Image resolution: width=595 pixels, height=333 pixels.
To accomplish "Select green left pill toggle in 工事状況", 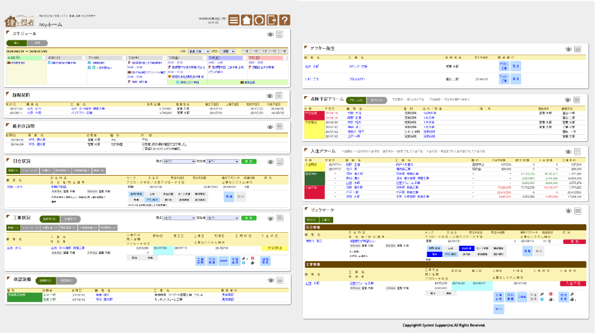I will (49, 218).
